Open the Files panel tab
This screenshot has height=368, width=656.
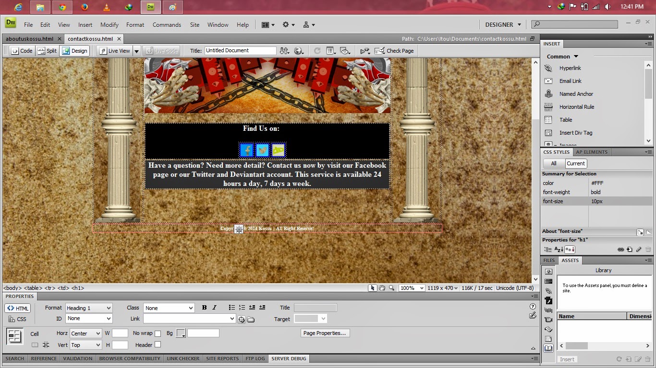point(549,260)
